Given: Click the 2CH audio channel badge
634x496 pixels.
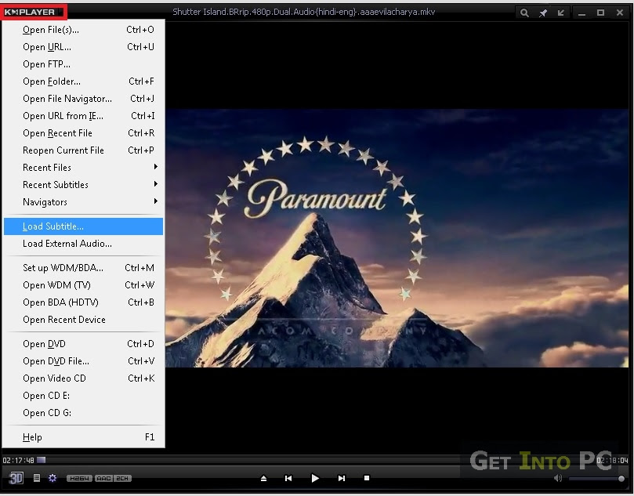Looking at the screenshot, I should 122,478.
